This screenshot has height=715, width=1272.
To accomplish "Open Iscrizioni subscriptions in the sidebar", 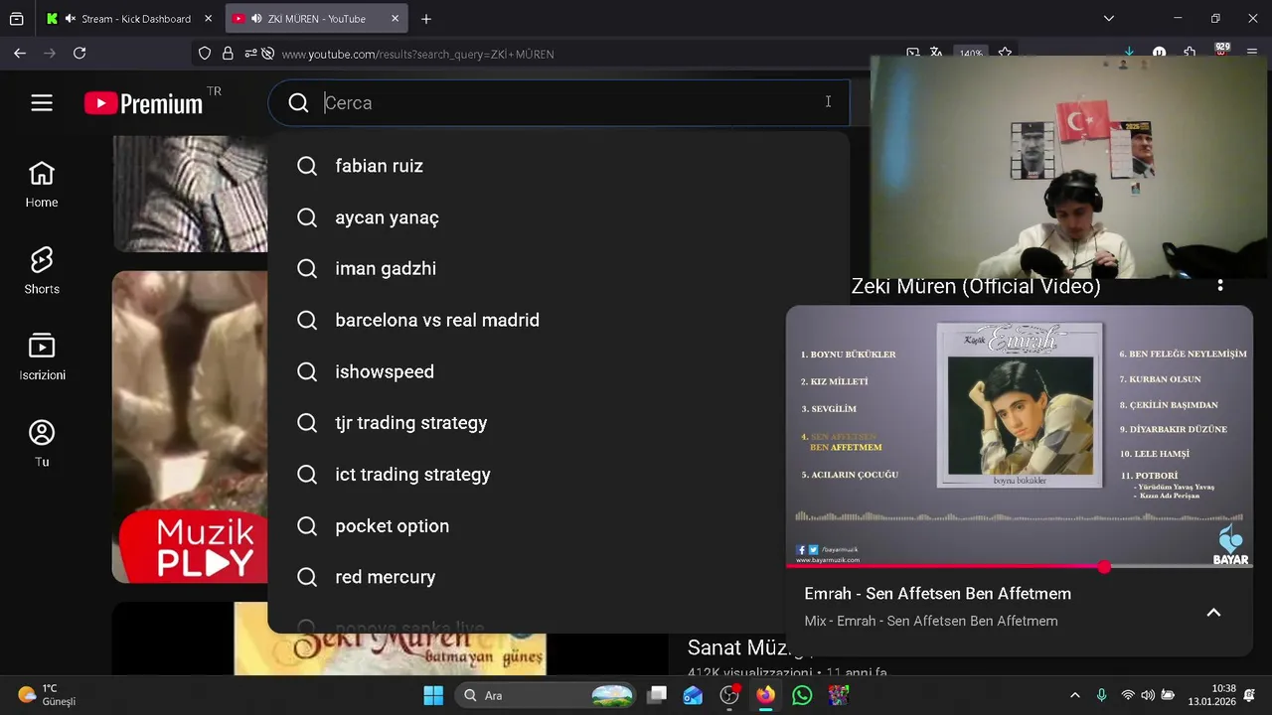I will (x=42, y=357).
